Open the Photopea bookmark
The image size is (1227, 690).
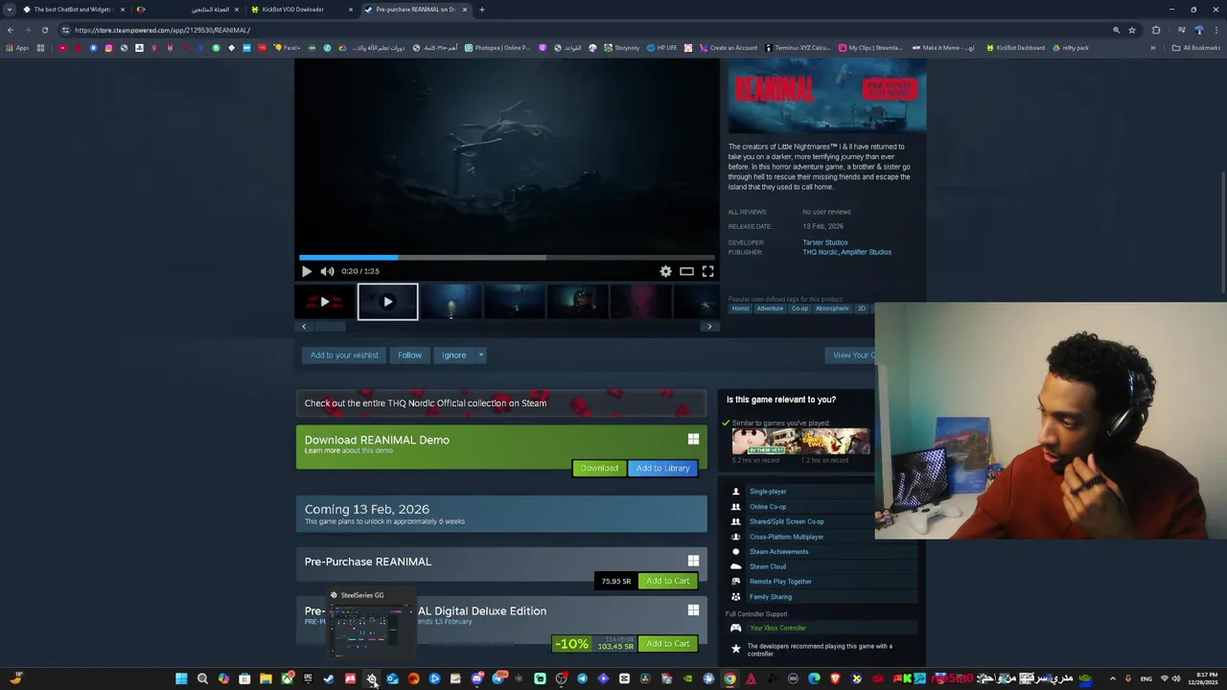pyautogui.click(x=498, y=47)
